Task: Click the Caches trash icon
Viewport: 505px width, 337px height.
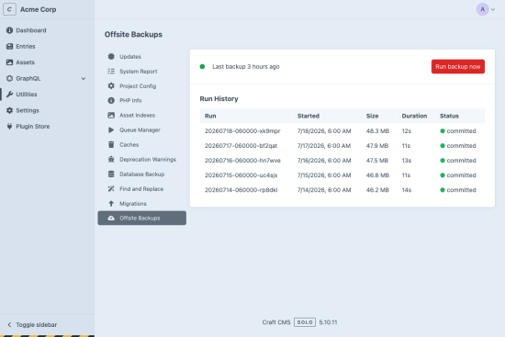Action: (111, 145)
